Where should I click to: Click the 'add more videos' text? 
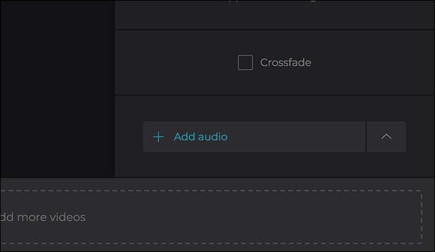[x=43, y=217]
